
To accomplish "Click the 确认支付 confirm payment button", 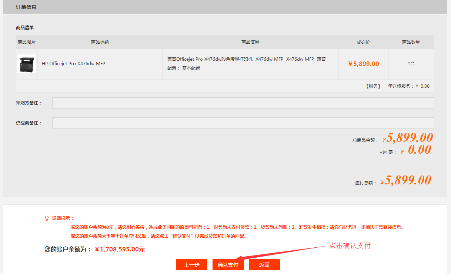I will [x=228, y=265].
